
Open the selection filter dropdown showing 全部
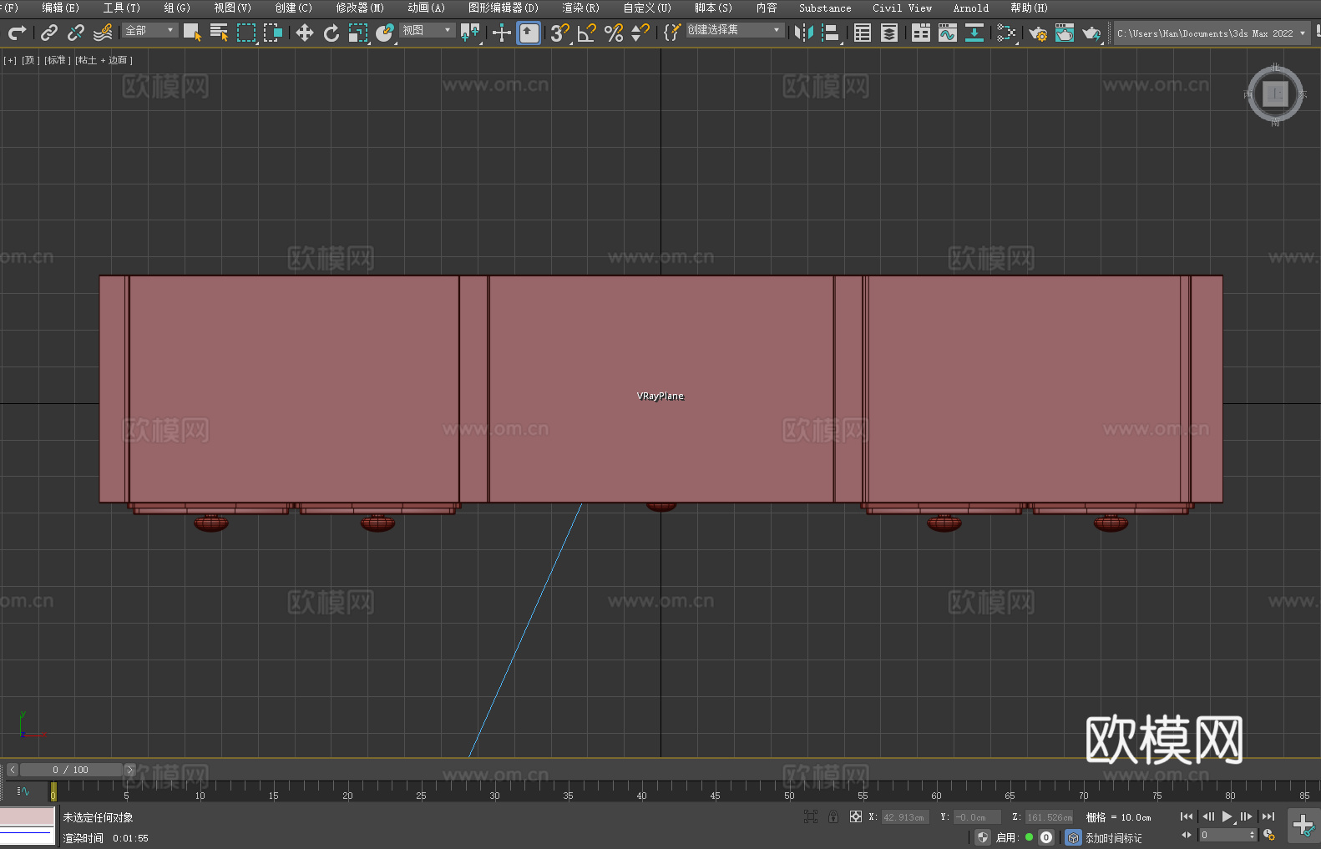150,30
